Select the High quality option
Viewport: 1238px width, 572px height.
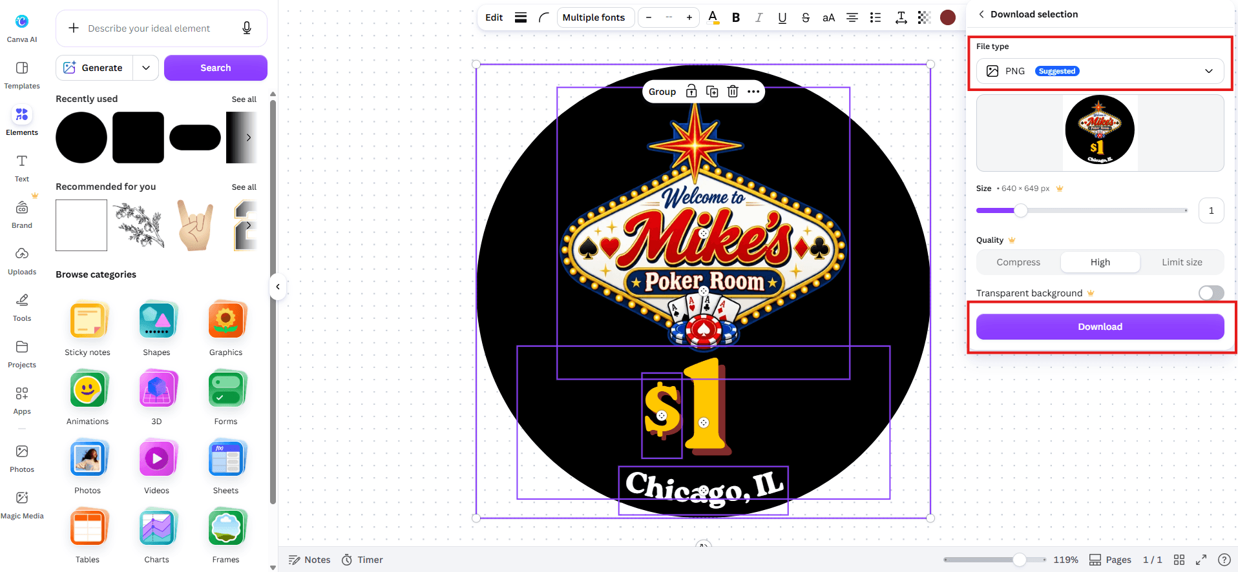tap(1100, 262)
